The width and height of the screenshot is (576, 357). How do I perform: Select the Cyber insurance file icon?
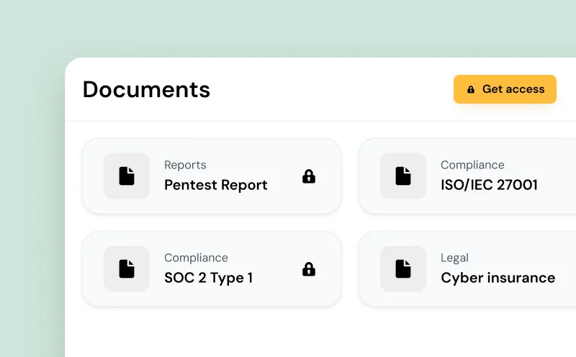point(403,268)
